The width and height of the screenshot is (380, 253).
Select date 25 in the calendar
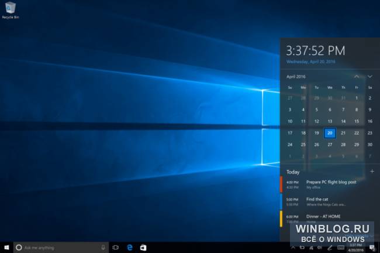click(303, 145)
